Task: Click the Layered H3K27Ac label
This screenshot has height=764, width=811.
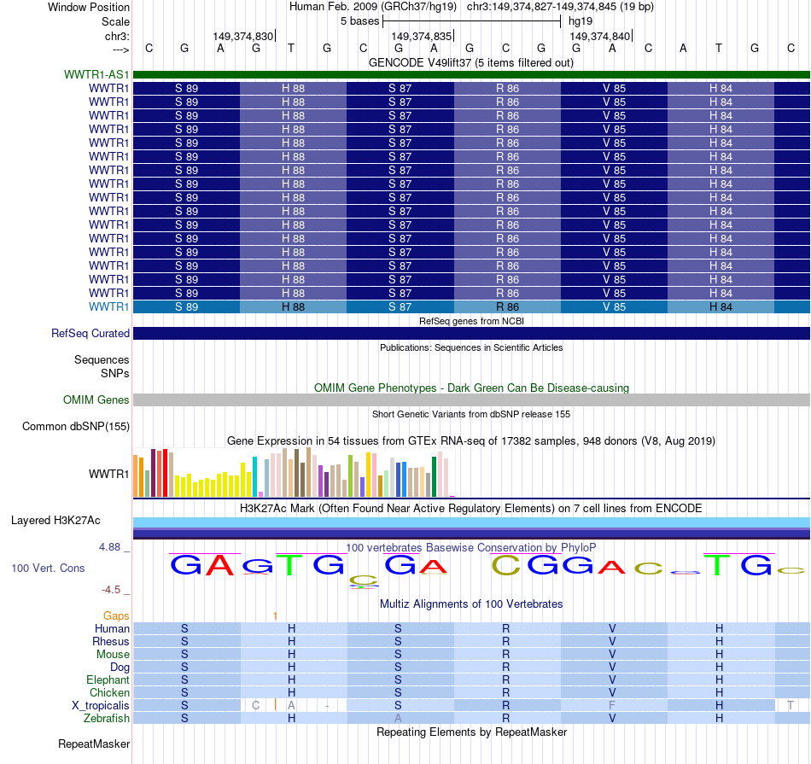Action: [55, 521]
